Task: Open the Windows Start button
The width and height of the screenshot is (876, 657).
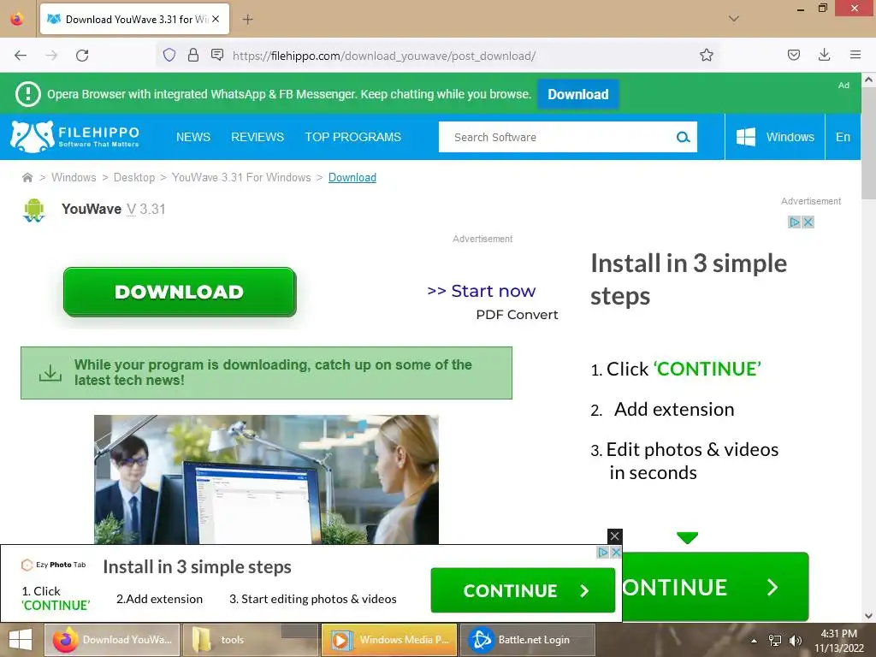Action: 21,640
